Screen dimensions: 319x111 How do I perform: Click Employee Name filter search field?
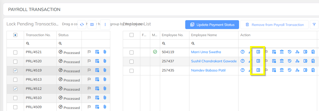214,43
